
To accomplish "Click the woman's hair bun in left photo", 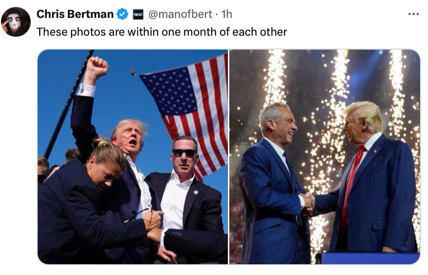I will (101, 142).
